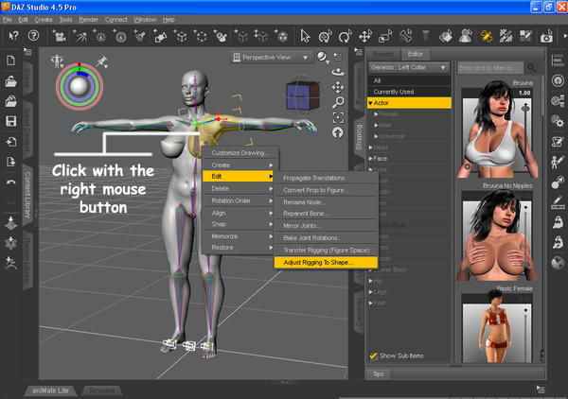Click the viewport pan arrows icon
Image resolution: width=568 pixels, height=399 pixels.
[338, 88]
